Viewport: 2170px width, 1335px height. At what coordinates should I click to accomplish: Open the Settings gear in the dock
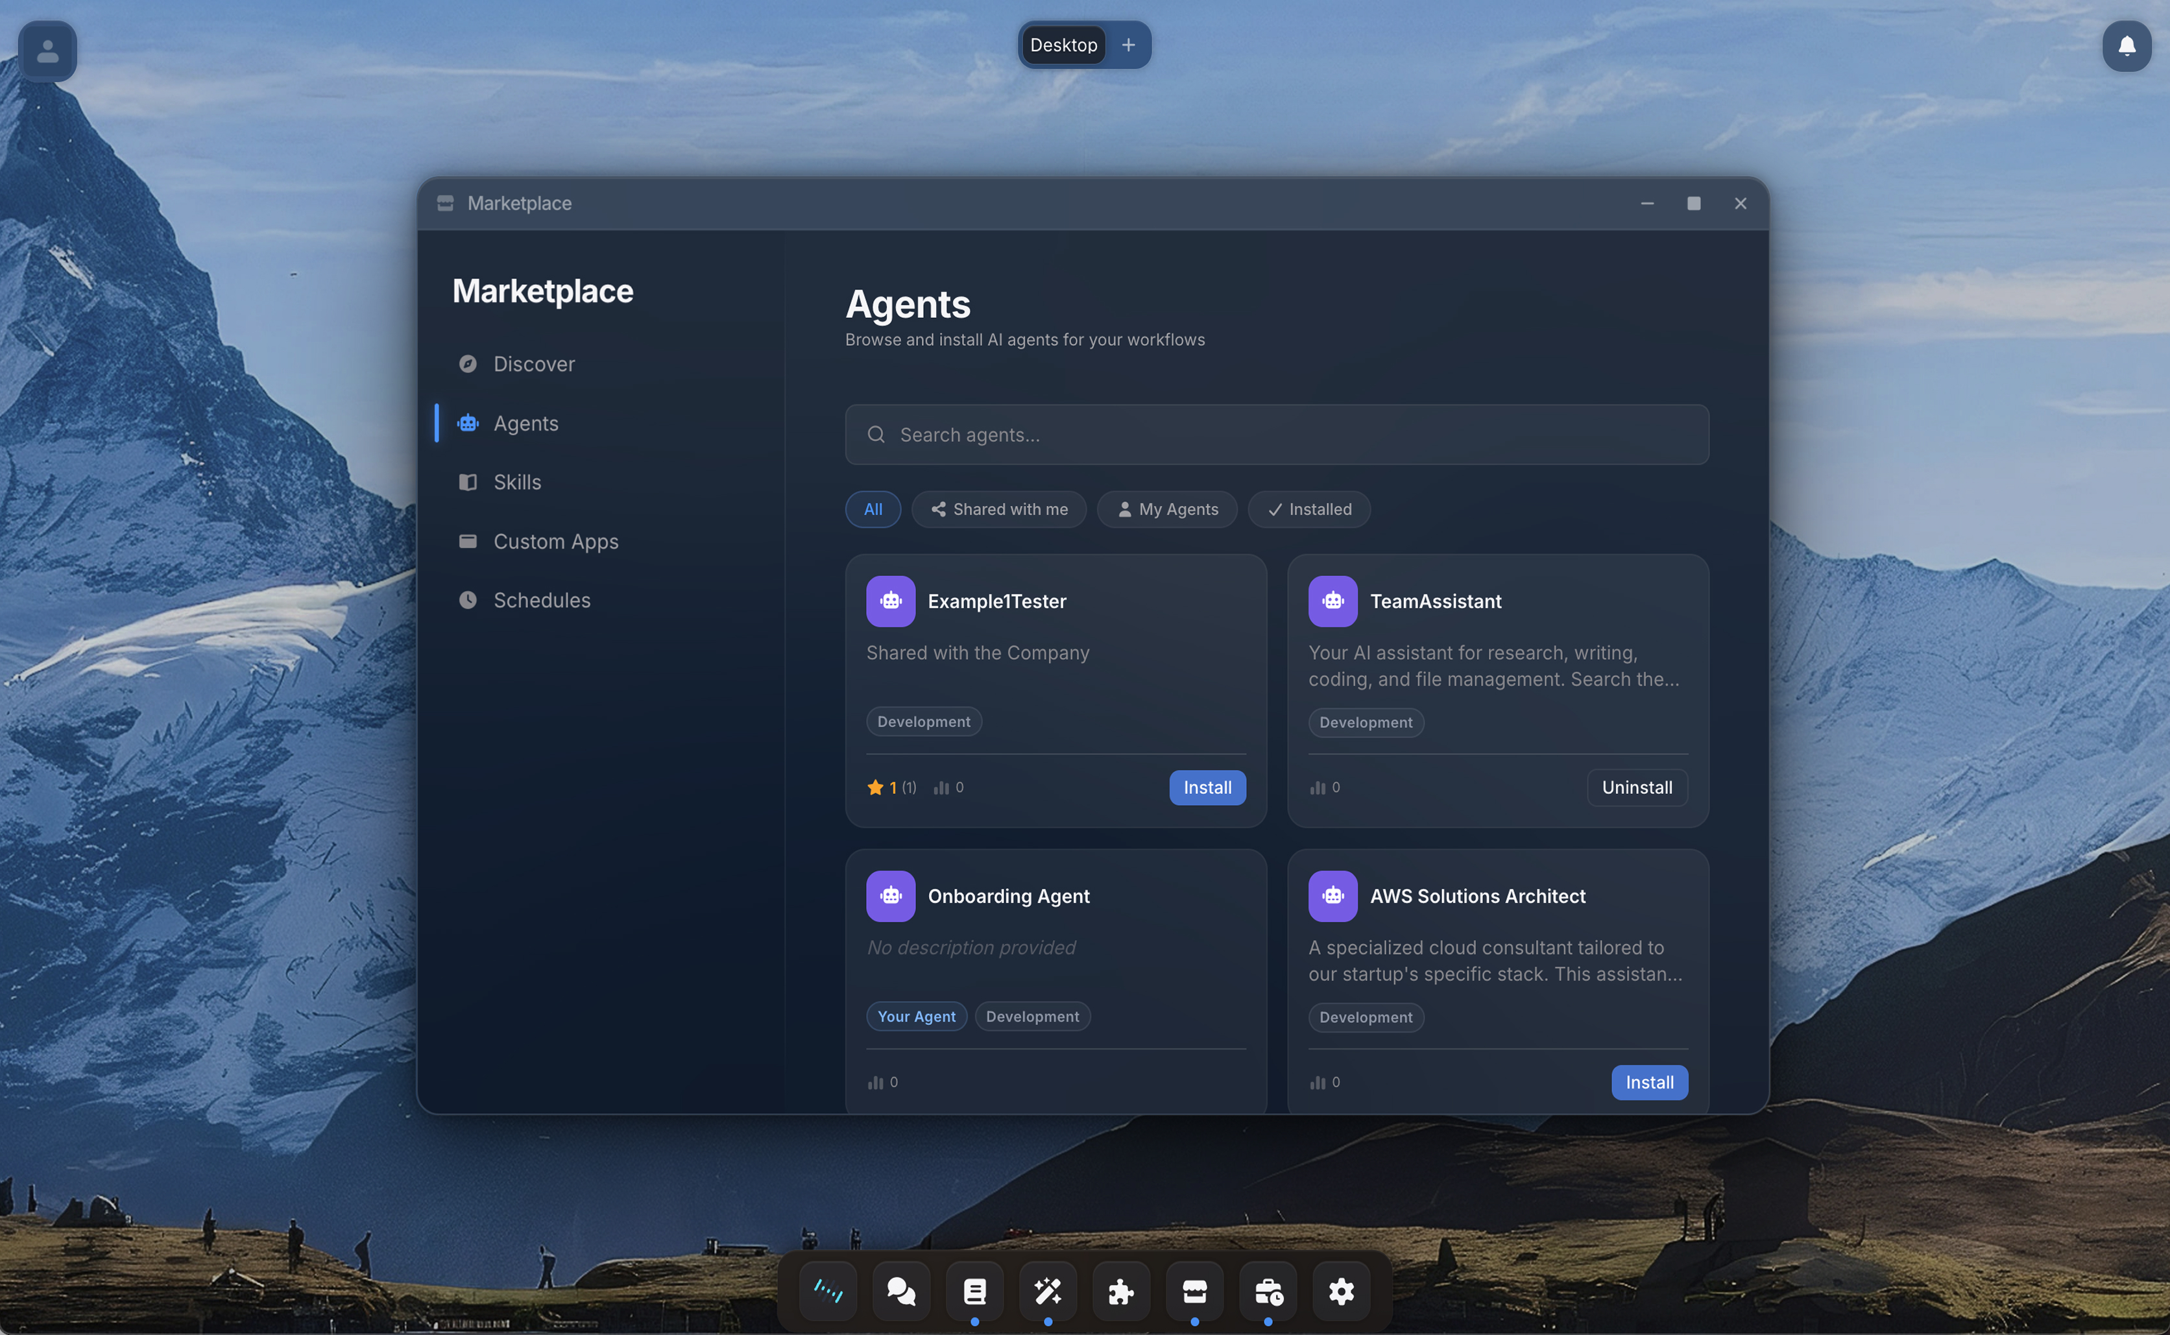pyautogui.click(x=1341, y=1291)
